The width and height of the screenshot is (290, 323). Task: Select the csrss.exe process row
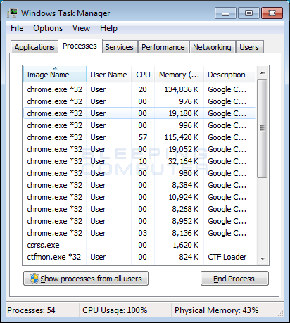point(139,245)
